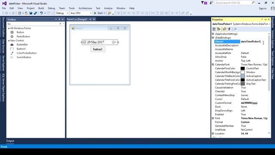Close the Toolbox panel
Viewport: 275px width, 155px height.
click(63, 19)
